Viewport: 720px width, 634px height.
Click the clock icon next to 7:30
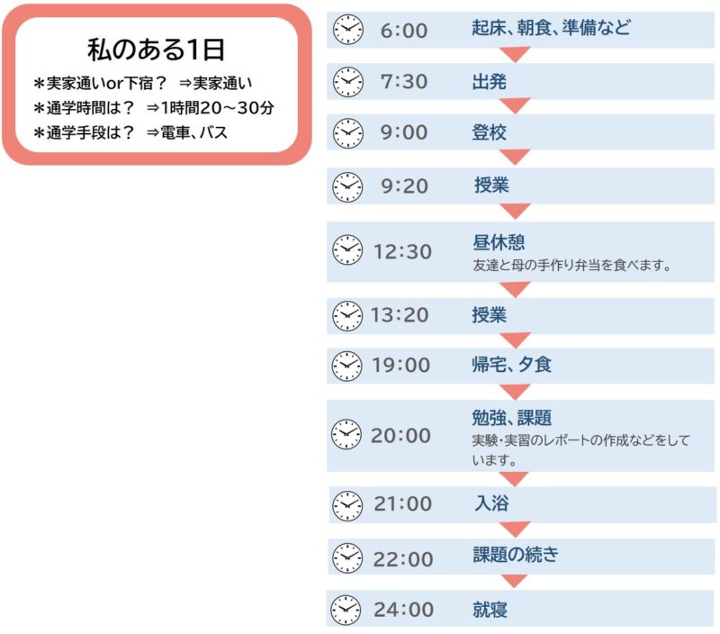pyautogui.click(x=347, y=82)
